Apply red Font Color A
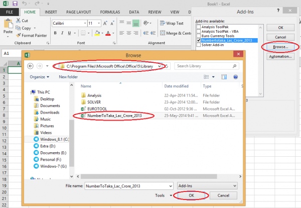Viewport: 301px width, 208px height. point(108,33)
